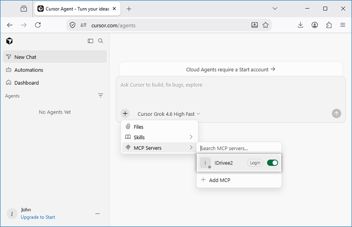
Task: Click Add MCP option
Action: tap(239, 180)
